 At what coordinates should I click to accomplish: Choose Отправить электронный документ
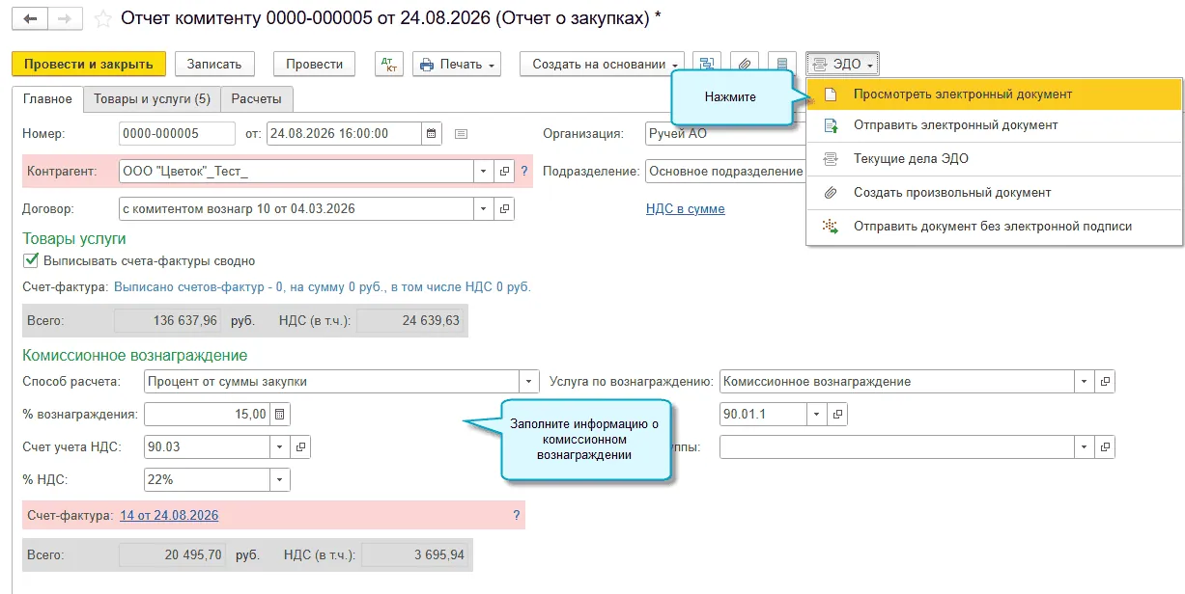point(994,125)
